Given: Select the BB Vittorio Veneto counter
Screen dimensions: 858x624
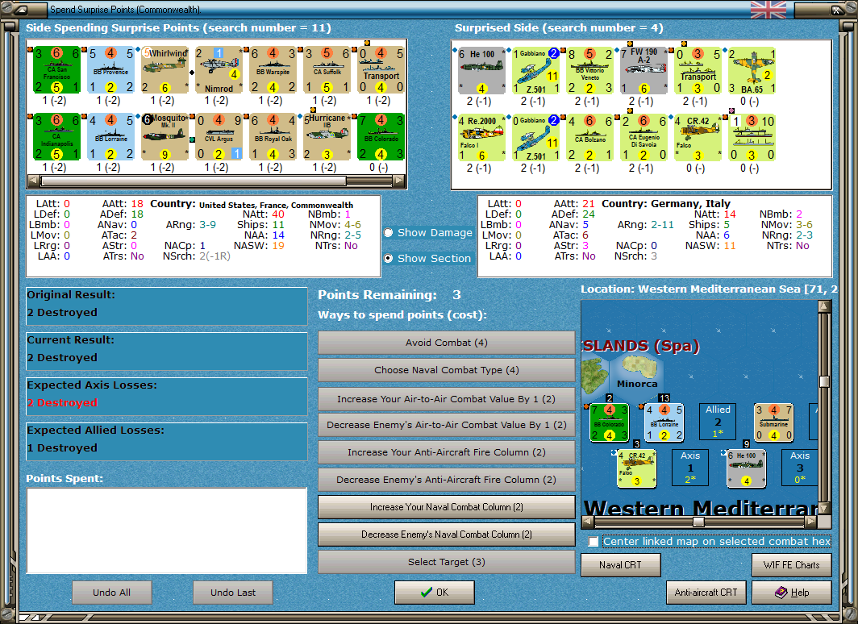Looking at the screenshot, I should click(590, 71).
